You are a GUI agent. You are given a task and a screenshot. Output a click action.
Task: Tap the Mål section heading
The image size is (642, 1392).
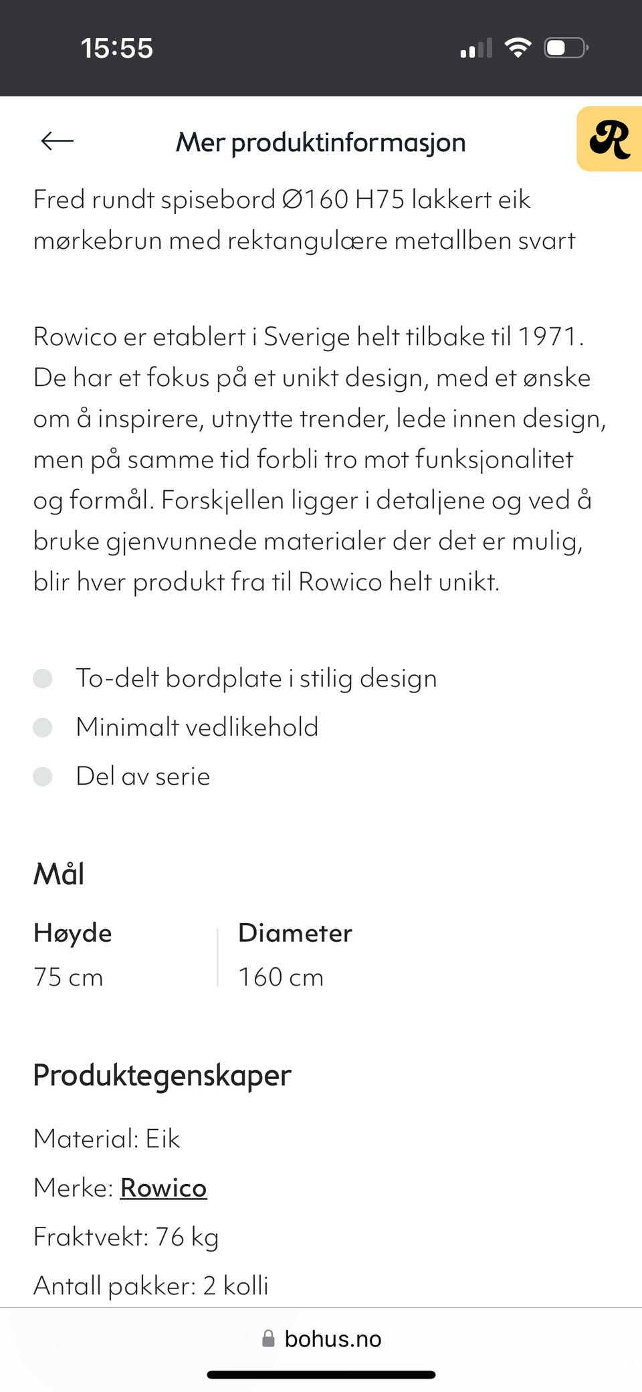(x=59, y=874)
